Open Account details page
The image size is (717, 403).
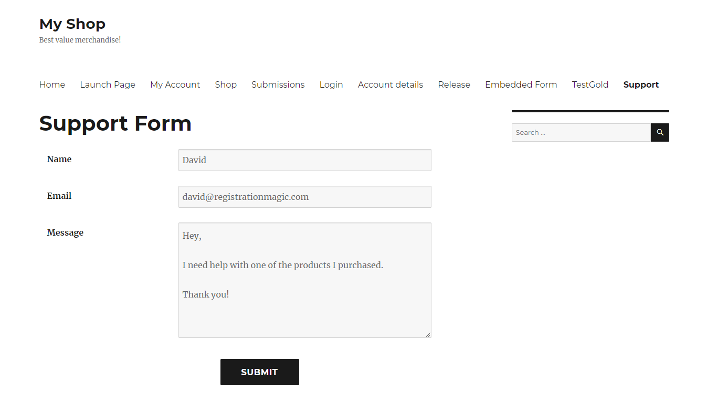[x=391, y=84]
